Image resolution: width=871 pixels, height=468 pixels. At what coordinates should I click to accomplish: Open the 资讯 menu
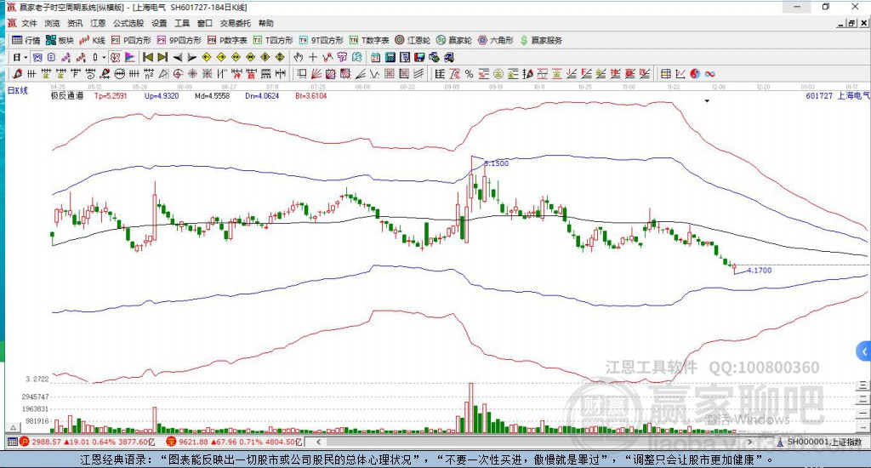pyautogui.click(x=75, y=23)
